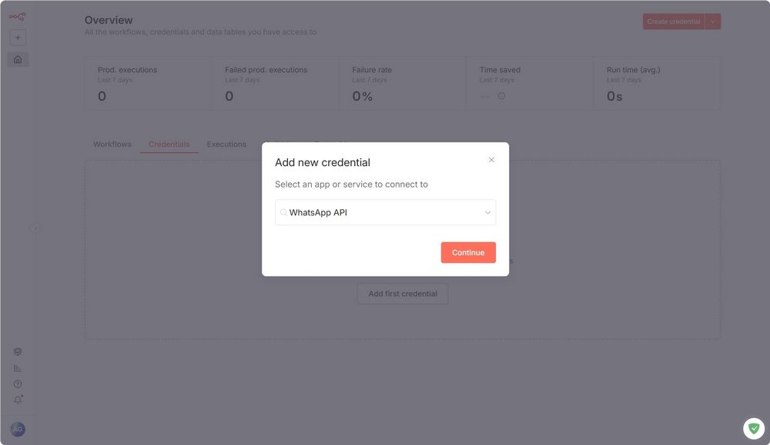This screenshot has height=445, width=770.
Task: Click the Add first credential button
Action: (x=403, y=294)
